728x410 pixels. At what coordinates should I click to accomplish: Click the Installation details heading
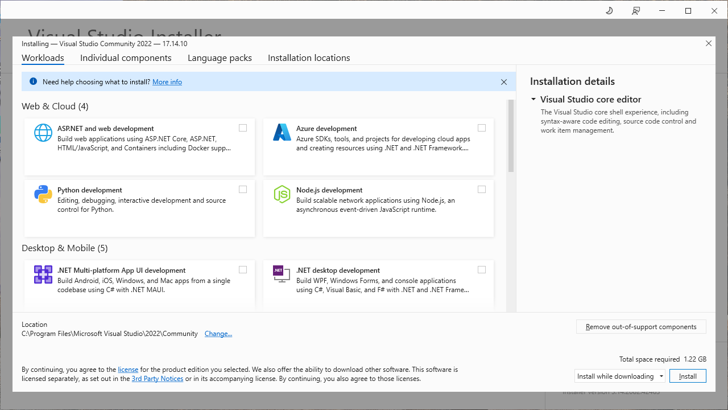pyautogui.click(x=572, y=81)
